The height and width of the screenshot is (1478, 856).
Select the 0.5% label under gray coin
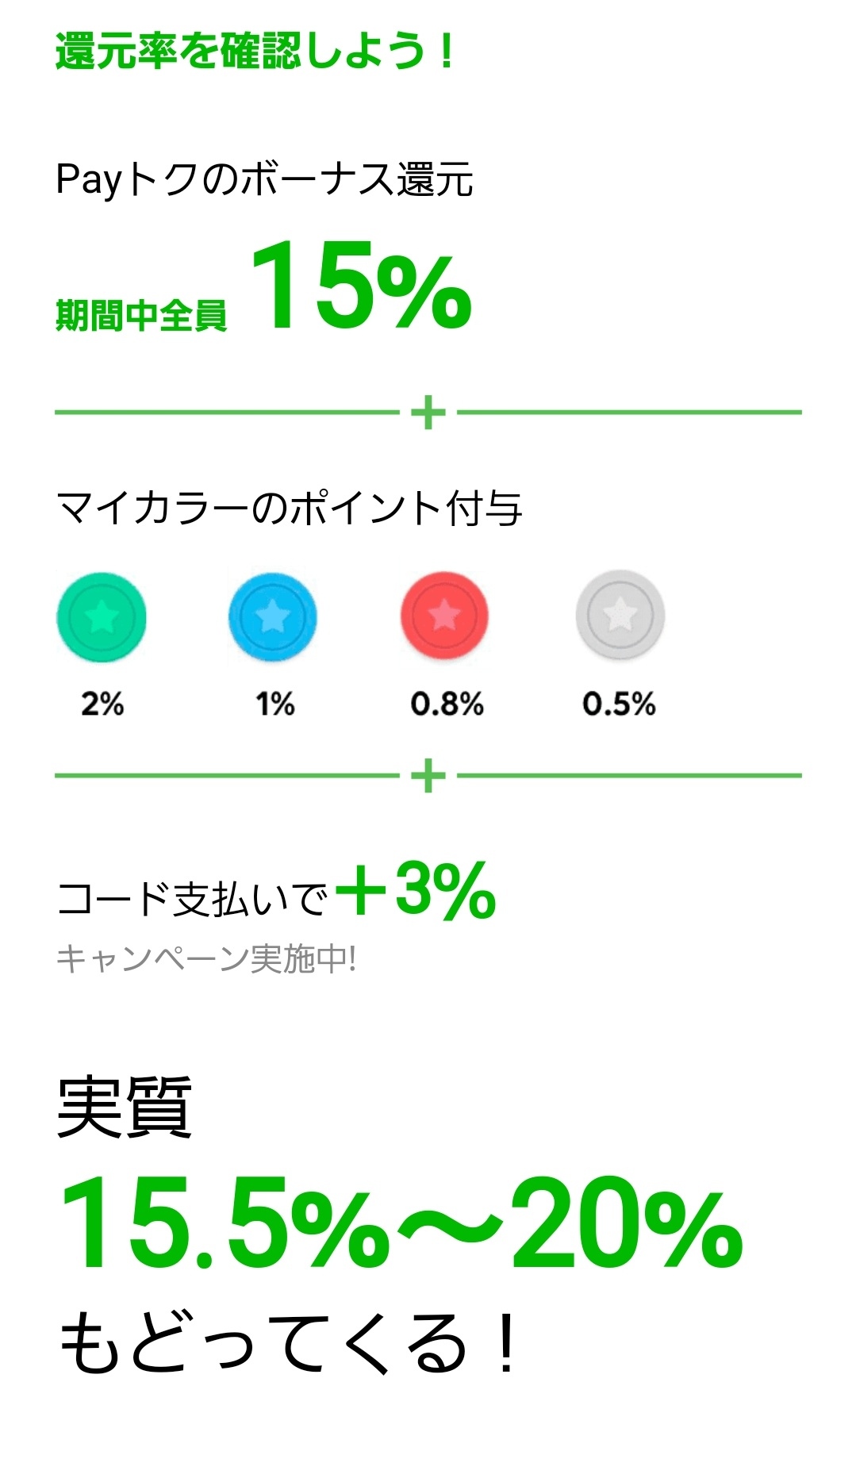(x=619, y=704)
